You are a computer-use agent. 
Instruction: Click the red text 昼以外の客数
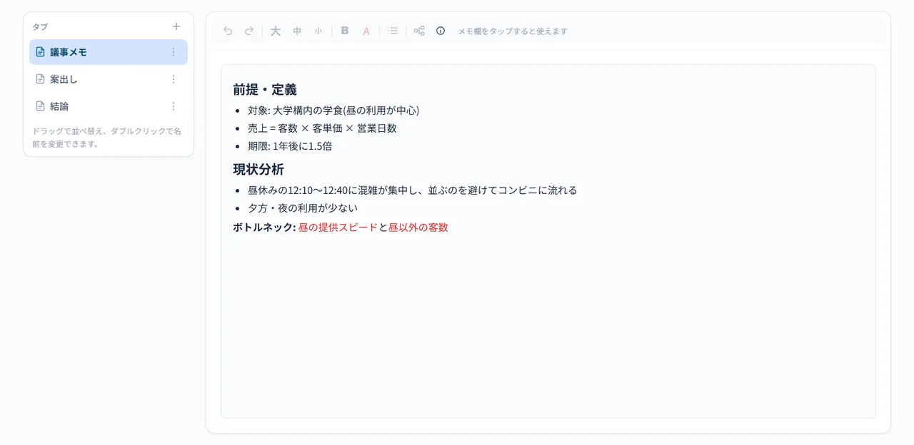tap(418, 227)
